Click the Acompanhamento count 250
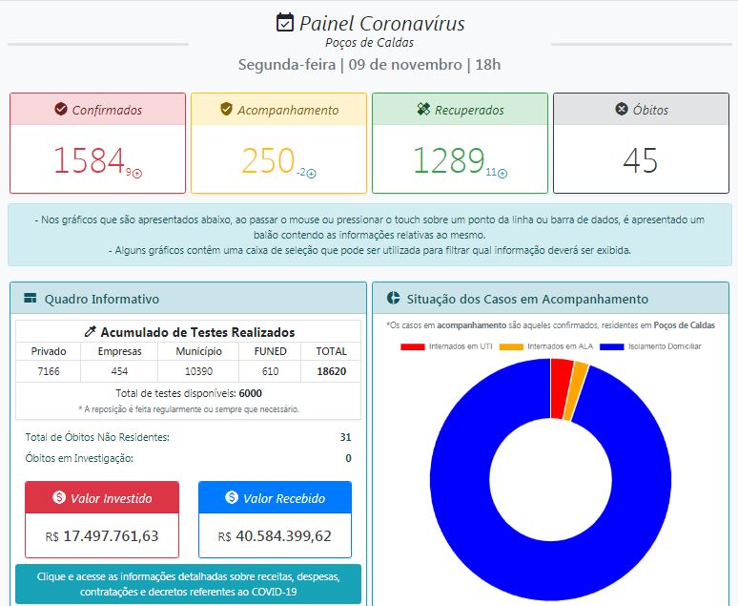738x606 pixels. click(x=268, y=160)
